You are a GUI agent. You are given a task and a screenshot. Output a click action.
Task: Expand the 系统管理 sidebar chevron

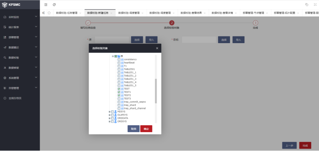(x=36, y=77)
